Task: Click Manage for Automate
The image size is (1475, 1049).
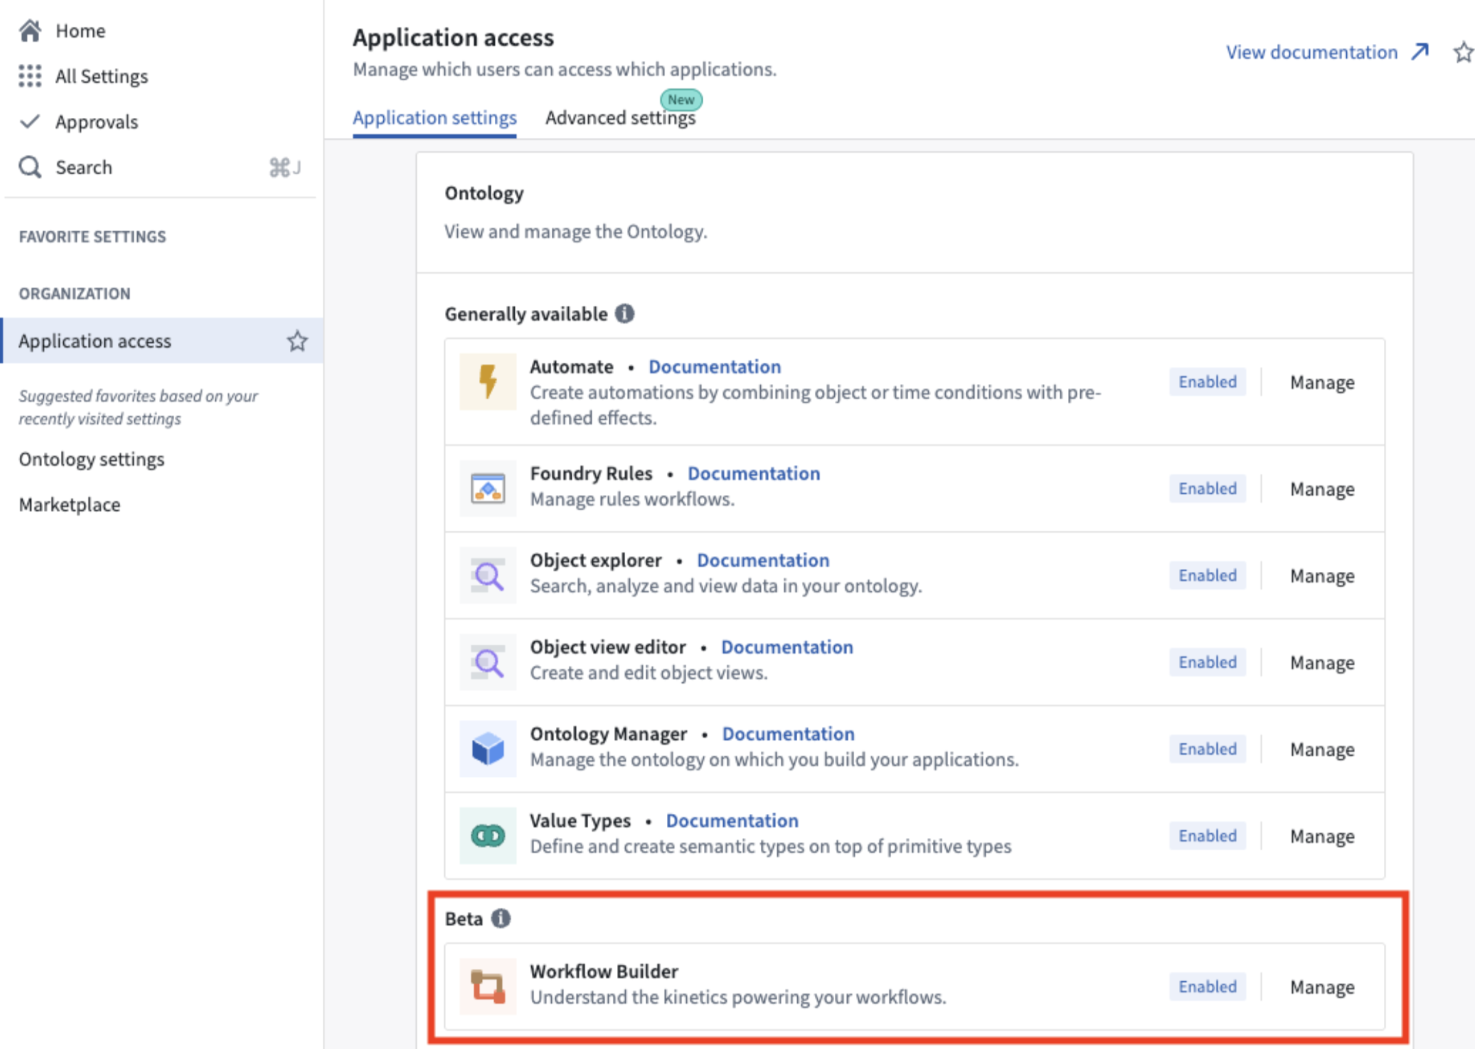Action: pyautogui.click(x=1322, y=382)
